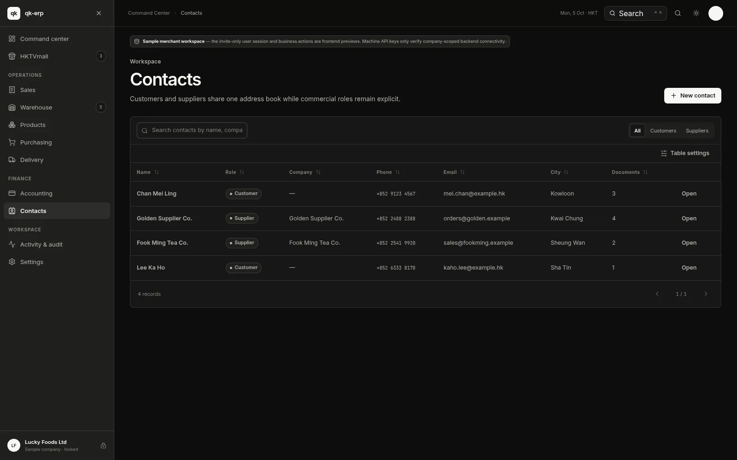This screenshot has width=737, height=460.
Task: Sort the table by City column
Action: coord(559,172)
